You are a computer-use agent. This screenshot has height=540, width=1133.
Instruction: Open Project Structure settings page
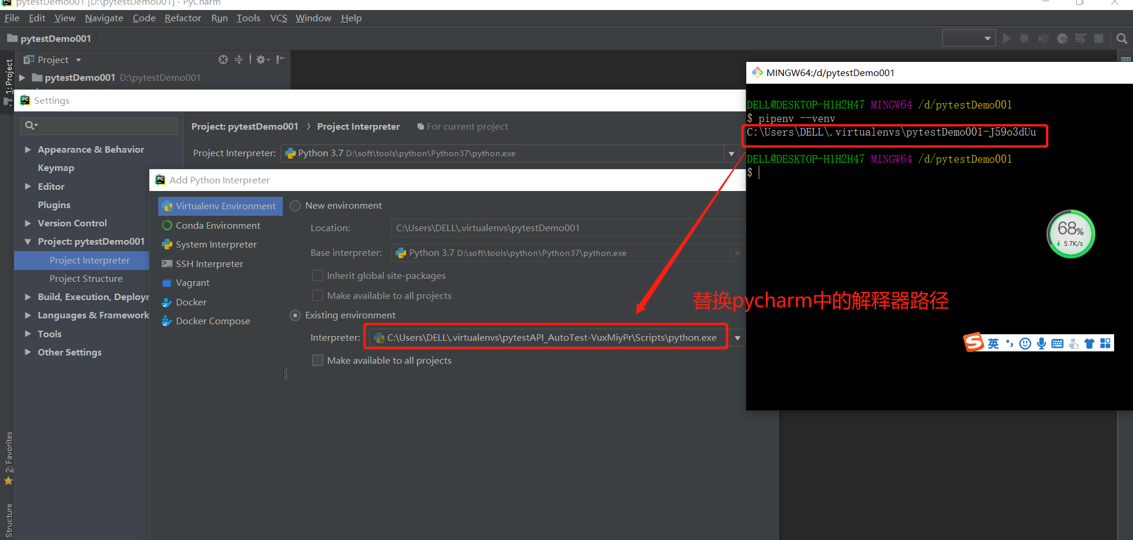(86, 278)
